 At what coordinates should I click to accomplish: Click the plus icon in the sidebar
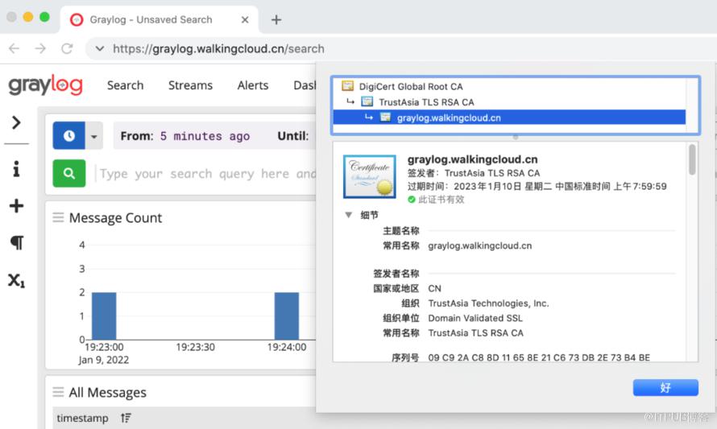pos(16,206)
